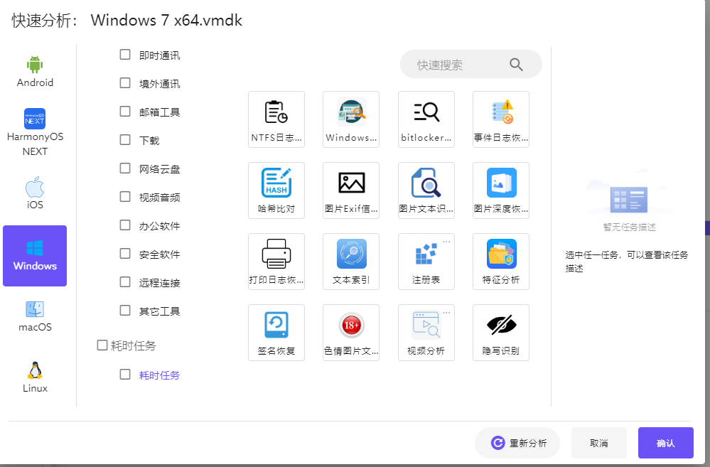This screenshot has width=710, height=467.
Task: Tick the 境外通讯 checkbox
Action: (125, 83)
